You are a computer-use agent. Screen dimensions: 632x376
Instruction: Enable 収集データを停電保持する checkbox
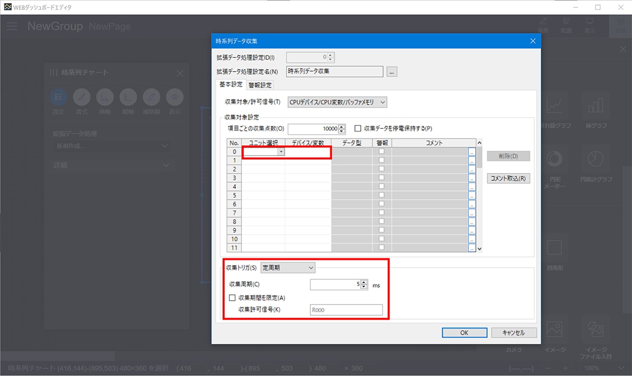pyautogui.click(x=358, y=128)
